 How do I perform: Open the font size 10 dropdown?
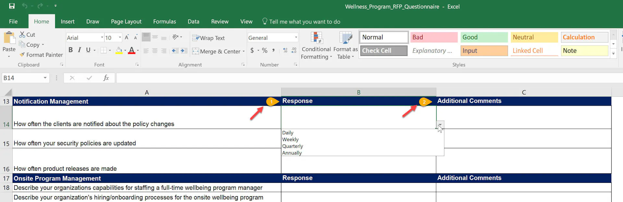tap(120, 38)
